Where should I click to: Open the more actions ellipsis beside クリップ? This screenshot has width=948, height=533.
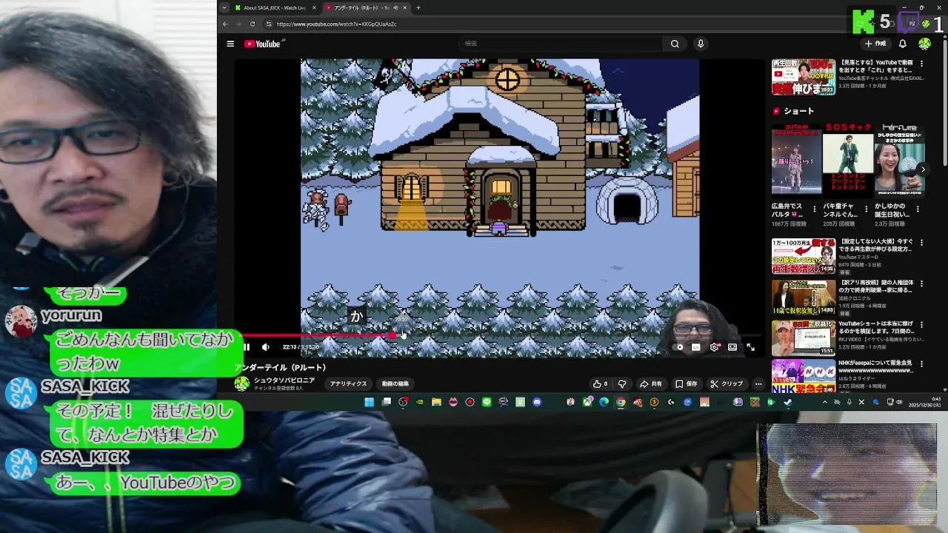758,383
